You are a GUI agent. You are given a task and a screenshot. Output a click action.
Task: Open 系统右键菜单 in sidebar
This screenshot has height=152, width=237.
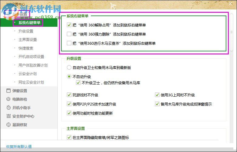tap(29, 23)
